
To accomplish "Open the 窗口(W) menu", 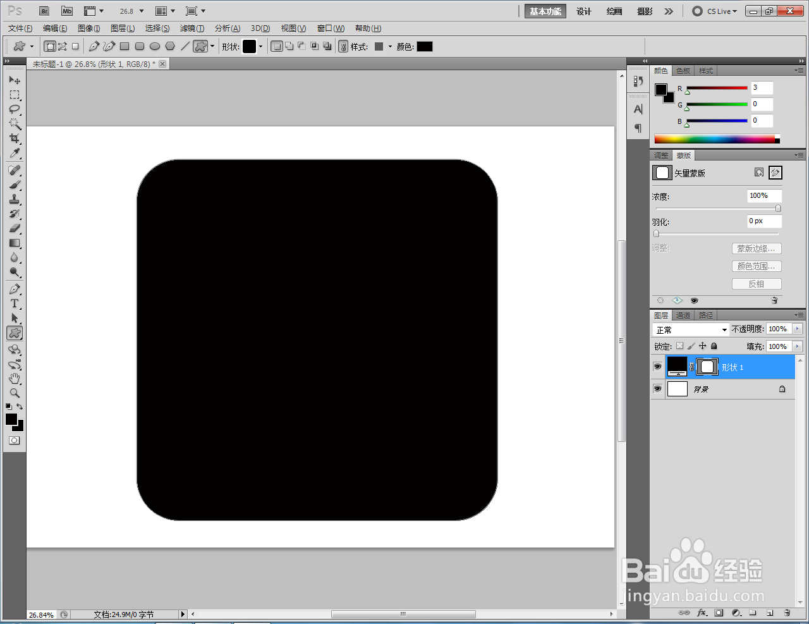I will point(331,28).
